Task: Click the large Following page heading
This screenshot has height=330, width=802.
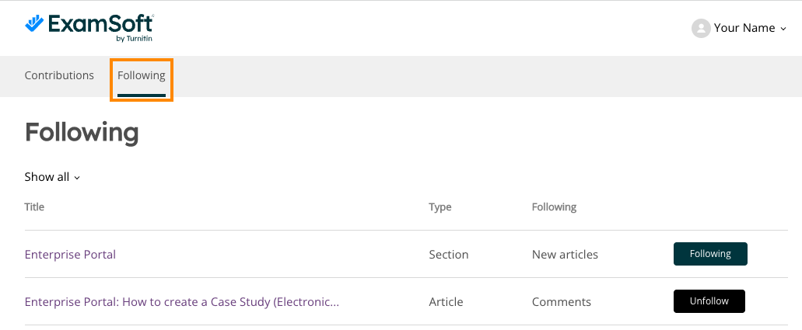Action: [x=82, y=133]
